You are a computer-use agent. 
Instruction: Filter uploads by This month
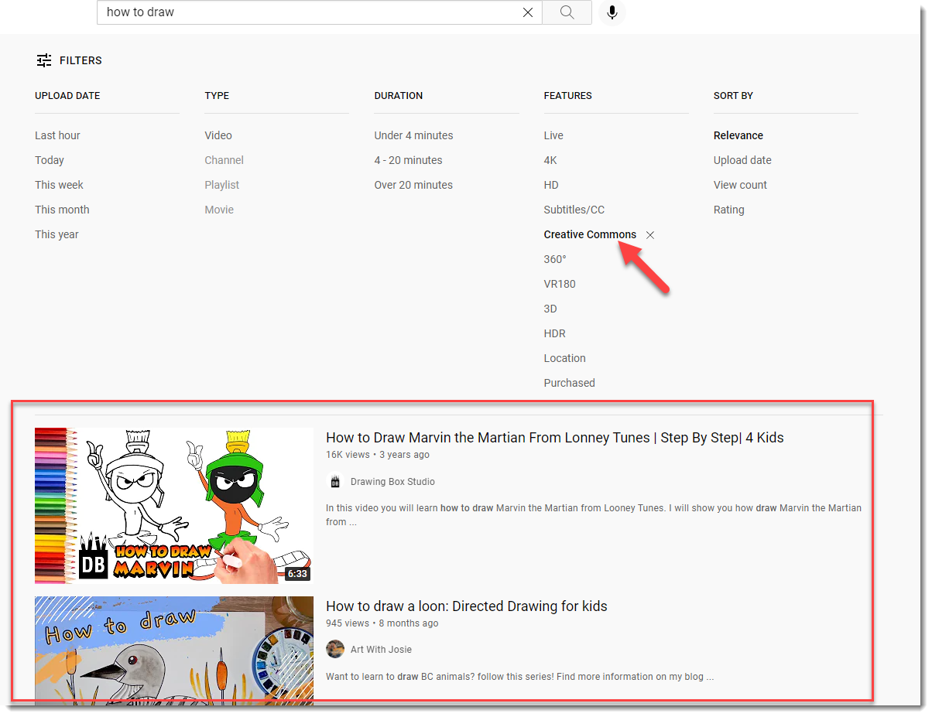[x=62, y=210]
